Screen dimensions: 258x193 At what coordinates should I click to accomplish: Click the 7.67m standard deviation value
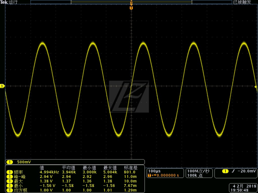pyautogui.click(x=130, y=186)
